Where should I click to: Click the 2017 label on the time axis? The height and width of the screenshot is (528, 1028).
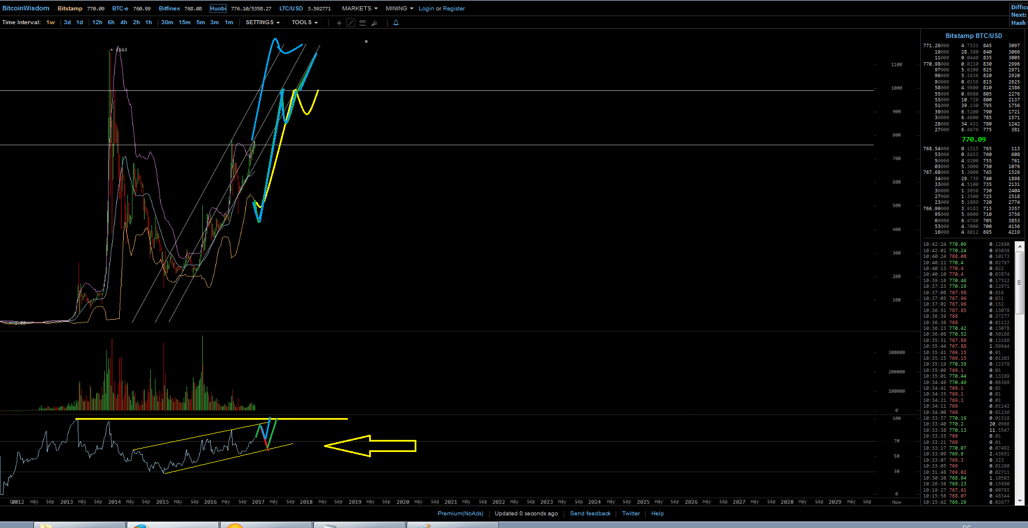258,502
